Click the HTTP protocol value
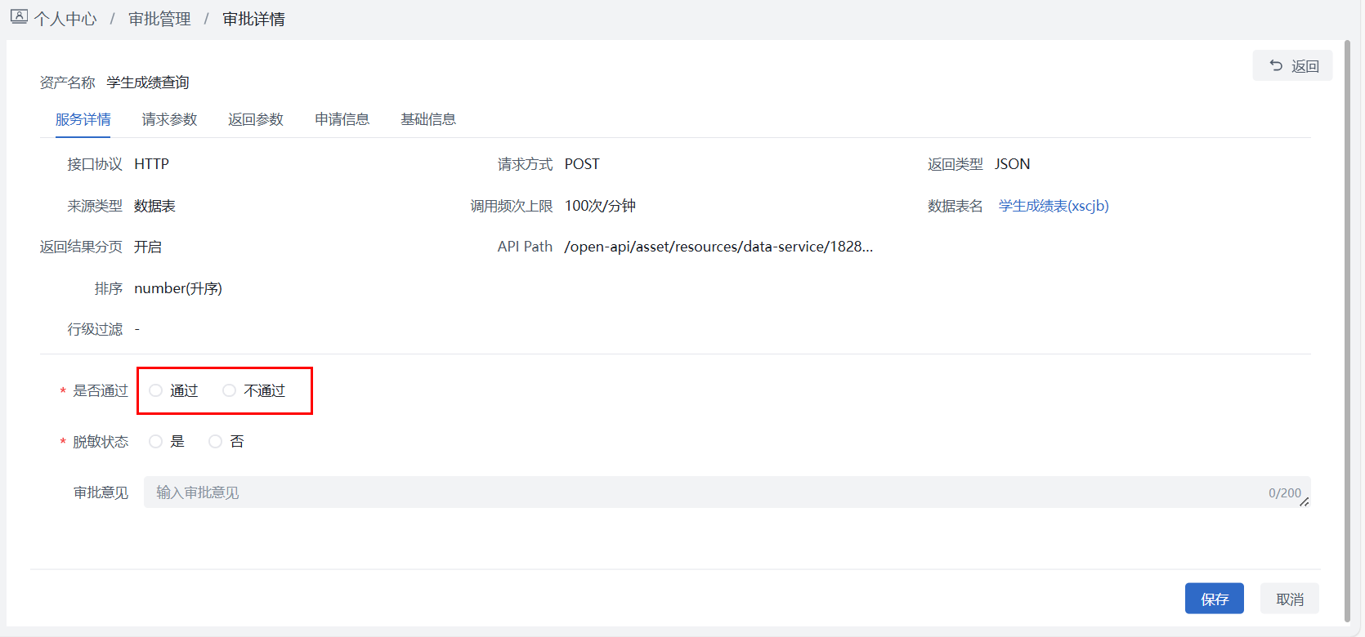1365x637 pixels. (151, 164)
